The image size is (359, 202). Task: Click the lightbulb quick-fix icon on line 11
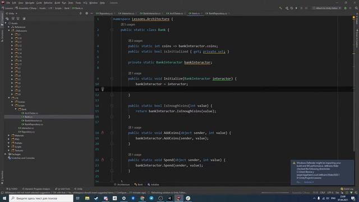click(103, 89)
